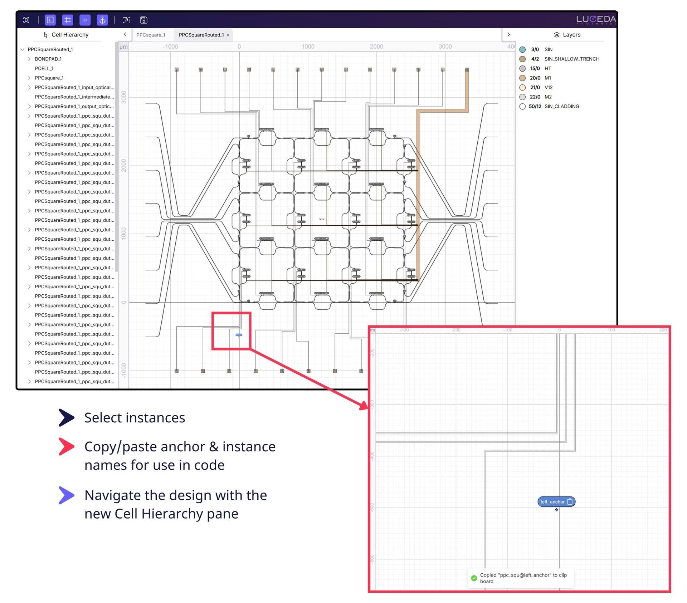Toggle the M1 layer visibility circle
687x603 pixels.
(x=522, y=78)
